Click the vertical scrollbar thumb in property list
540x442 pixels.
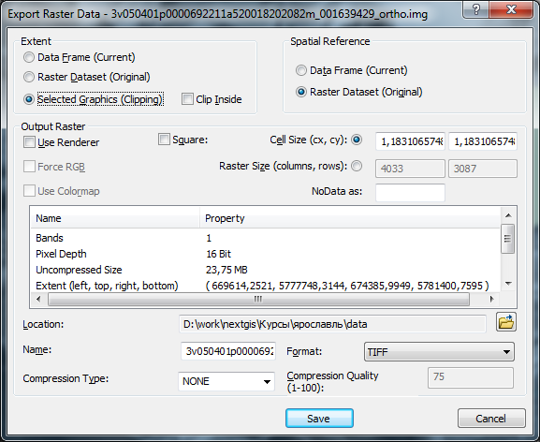tap(508, 239)
